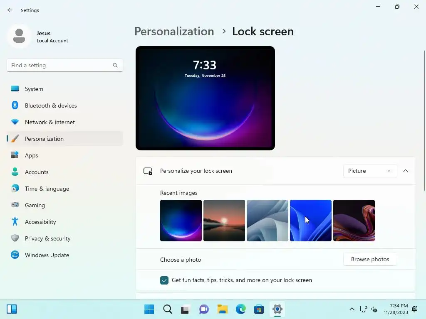Collapse the Personalize your lock screen section
This screenshot has height=319, width=426.
[405, 171]
